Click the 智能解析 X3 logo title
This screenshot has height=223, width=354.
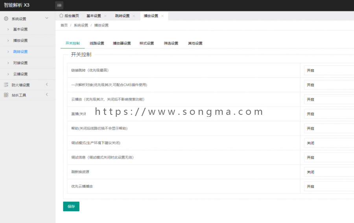(x=17, y=5)
